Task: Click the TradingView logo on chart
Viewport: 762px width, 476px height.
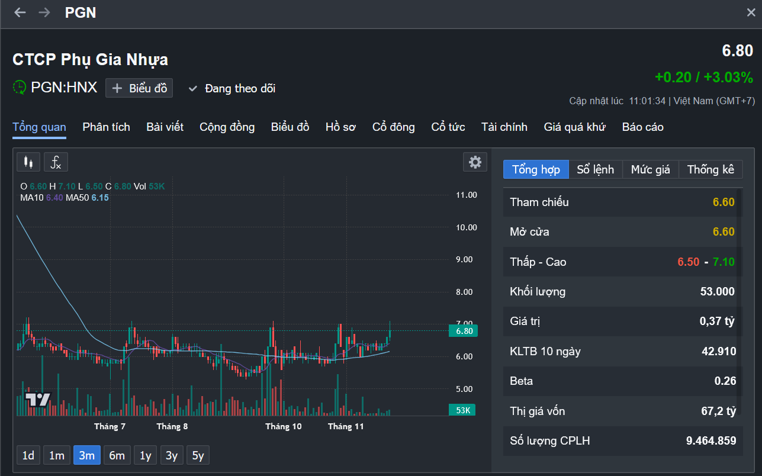Action: 38,400
